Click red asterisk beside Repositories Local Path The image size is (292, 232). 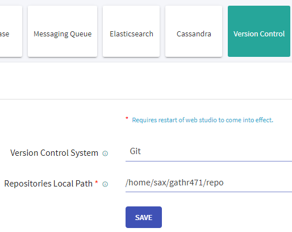coord(97,182)
